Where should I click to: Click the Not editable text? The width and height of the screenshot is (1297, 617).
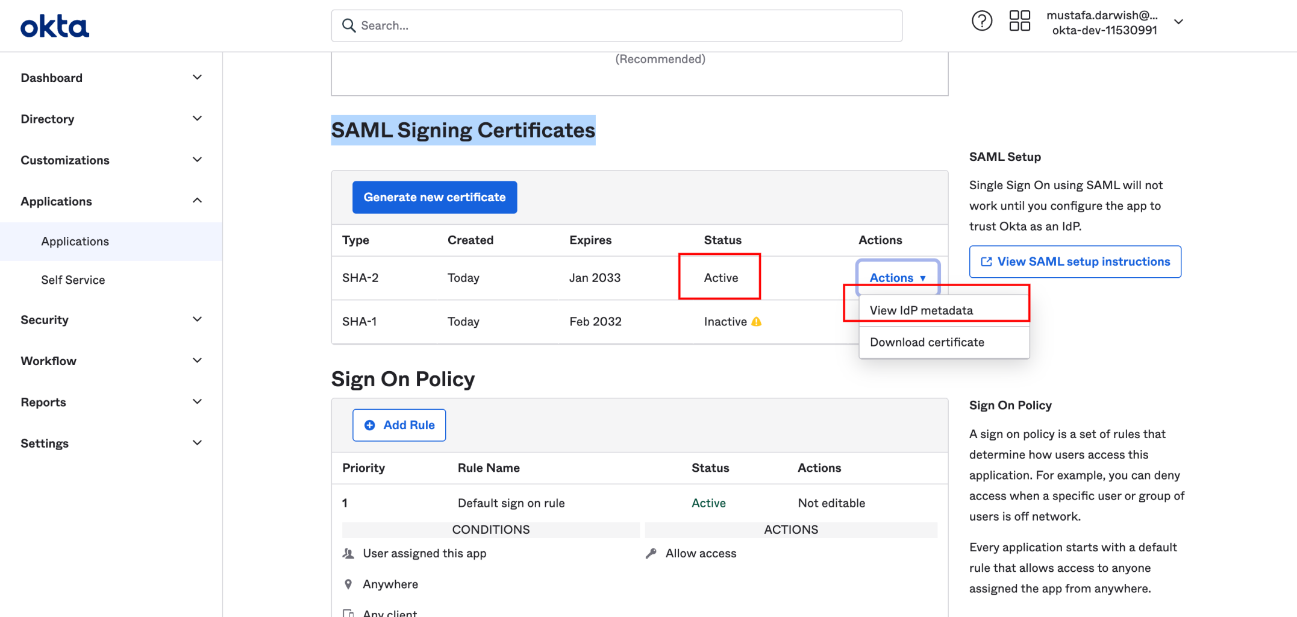coord(831,503)
